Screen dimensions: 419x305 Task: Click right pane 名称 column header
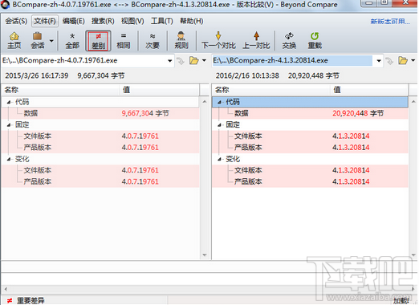[271, 90]
